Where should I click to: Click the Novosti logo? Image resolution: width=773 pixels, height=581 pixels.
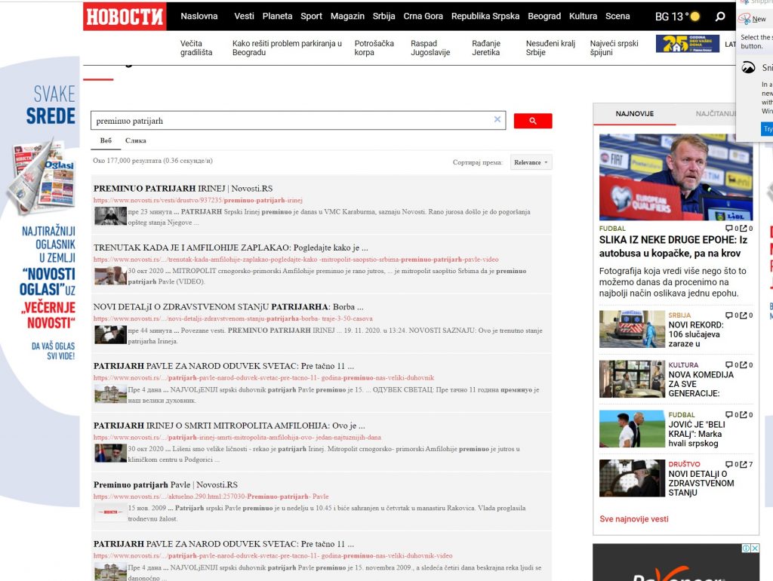[125, 17]
